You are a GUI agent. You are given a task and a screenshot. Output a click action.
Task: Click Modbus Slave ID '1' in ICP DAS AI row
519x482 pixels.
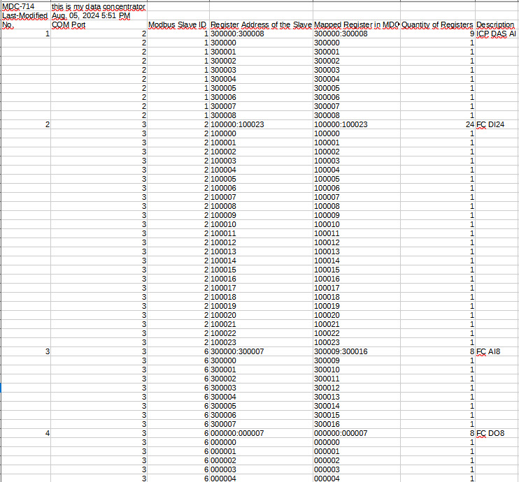tap(178, 34)
